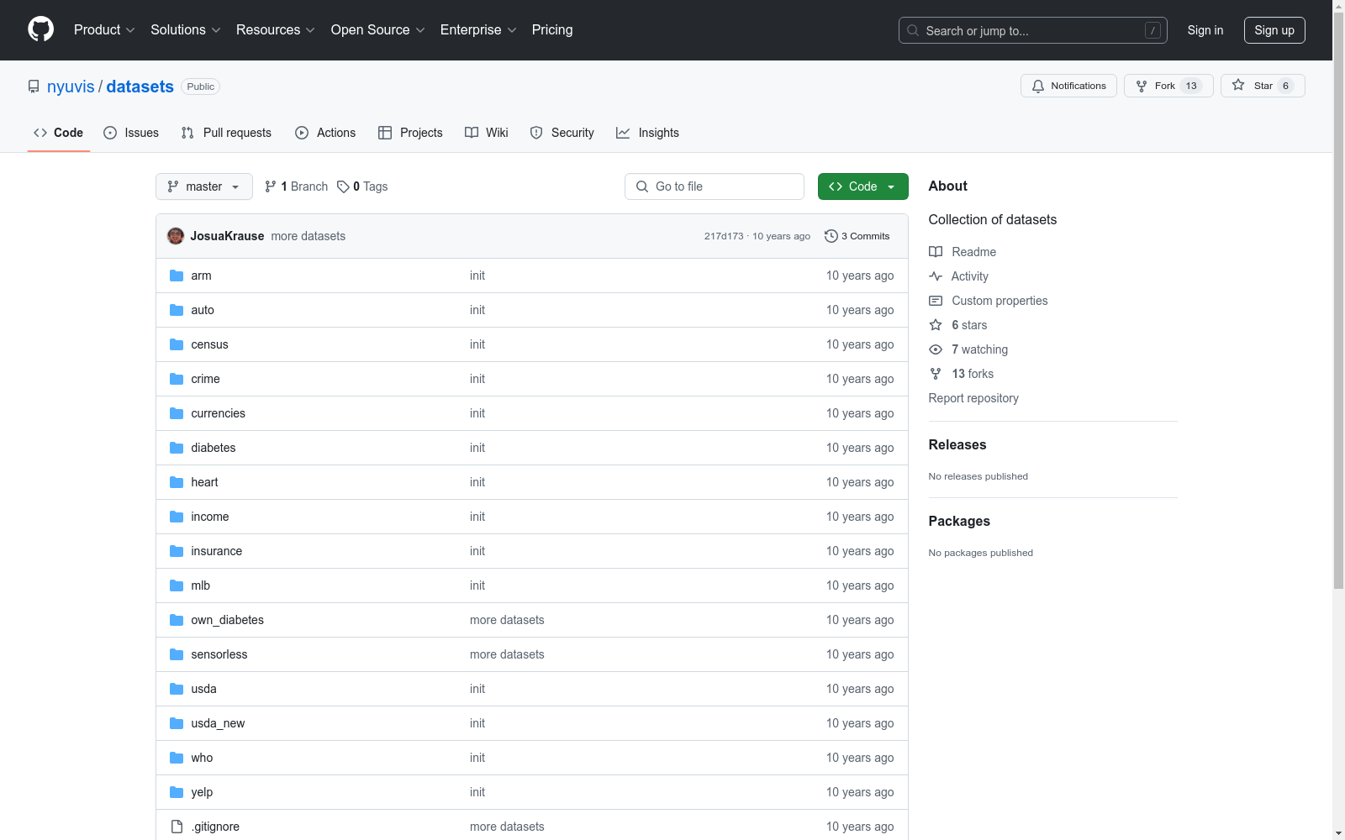Screen dimensions: 1345x840
Task: Click the .gitignore file icon
Action: (177, 827)
